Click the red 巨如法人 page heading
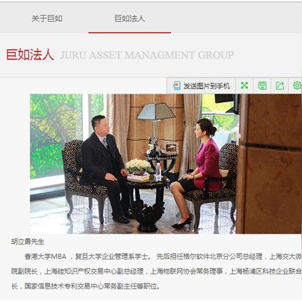302x302 pixels. pyautogui.click(x=30, y=55)
